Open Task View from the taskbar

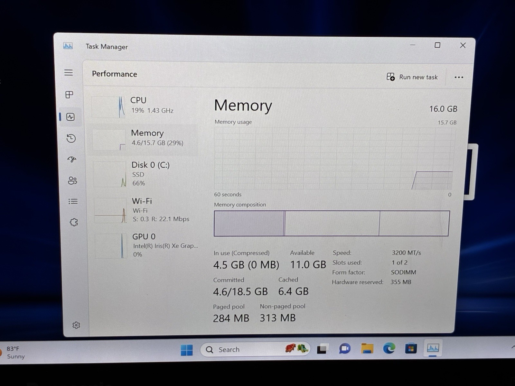point(323,349)
